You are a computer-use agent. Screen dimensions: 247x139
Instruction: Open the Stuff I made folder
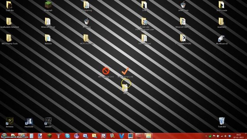point(222,6)
